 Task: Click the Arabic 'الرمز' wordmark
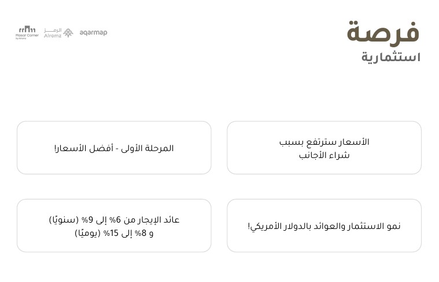[53, 29]
